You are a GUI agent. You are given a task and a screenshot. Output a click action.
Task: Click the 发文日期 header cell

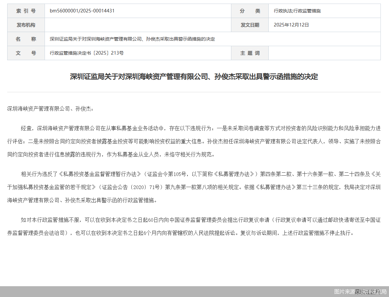click(x=250, y=25)
